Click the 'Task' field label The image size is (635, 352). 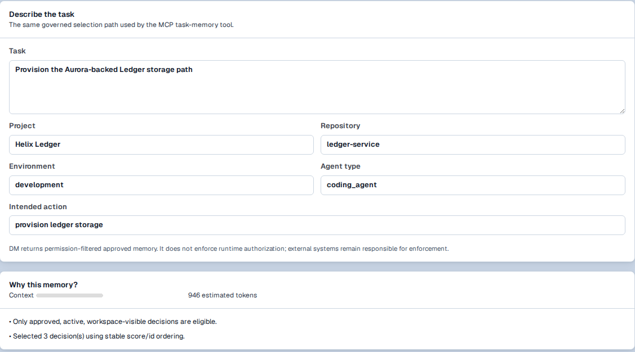pos(17,51)
